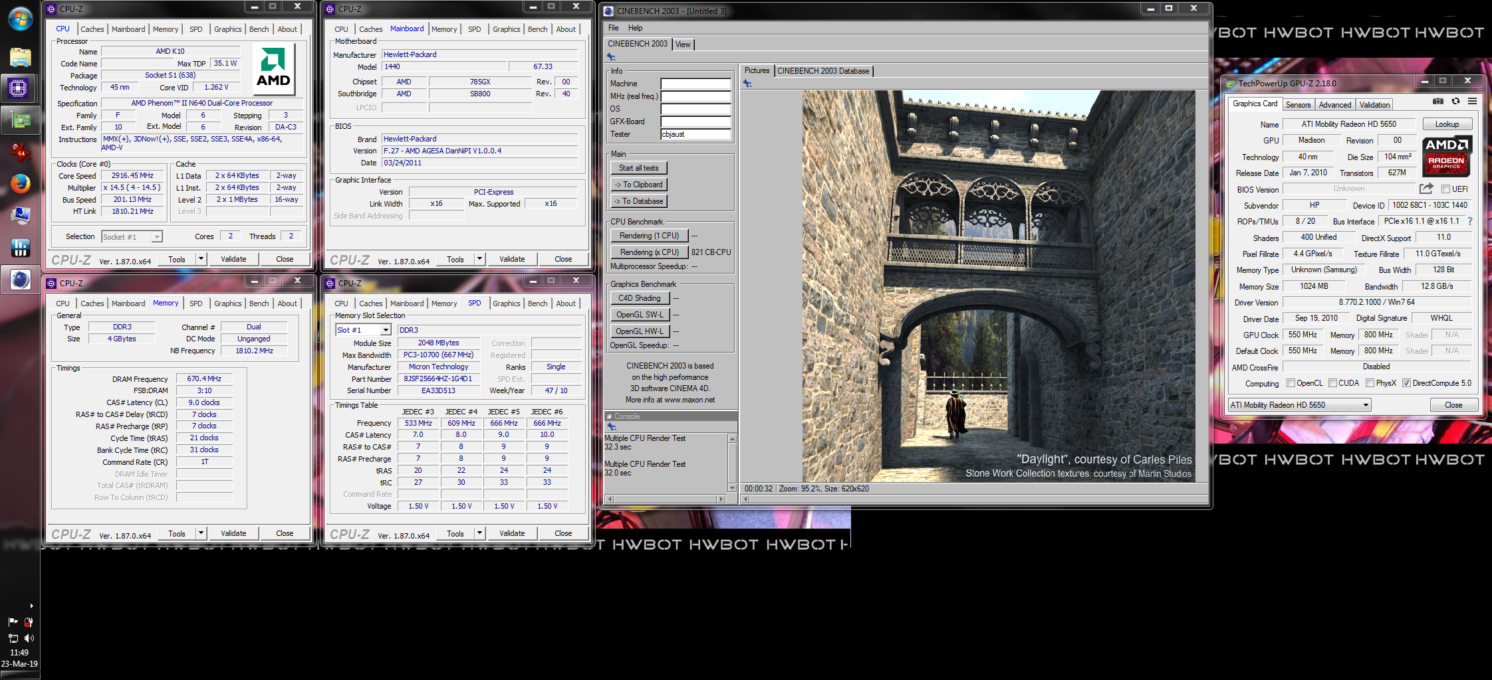Click the console vertical scrollbar up arrow

click(x=732, y=439)
